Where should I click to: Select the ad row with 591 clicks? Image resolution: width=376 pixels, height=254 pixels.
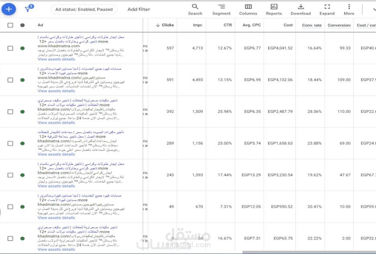coord(10,80)
